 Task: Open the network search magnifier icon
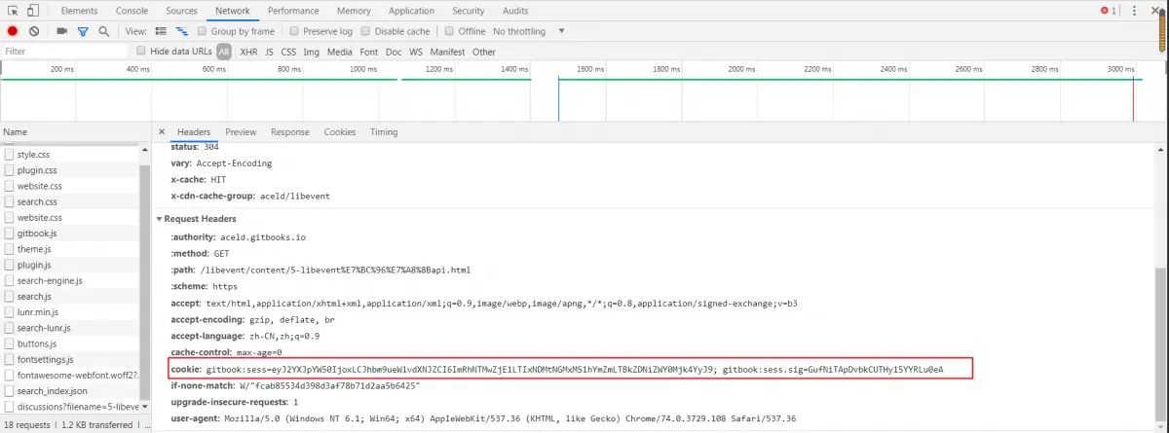pos(103,31)
